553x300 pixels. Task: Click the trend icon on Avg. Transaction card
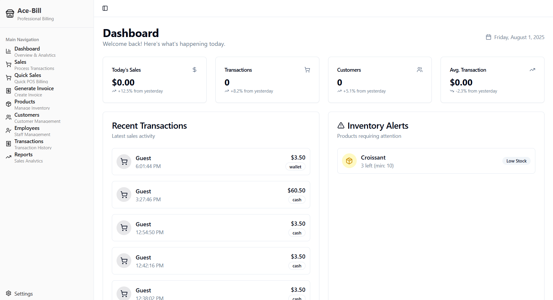coord(532,70)
